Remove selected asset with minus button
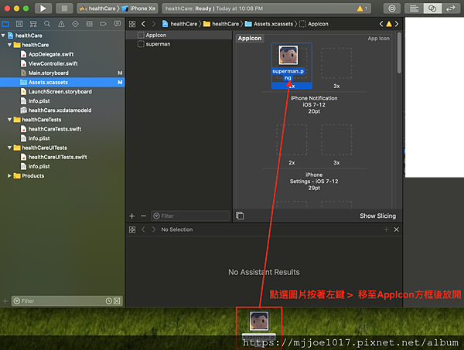Image resolution: width=464 pixels, height=350 pixels. 144,216
